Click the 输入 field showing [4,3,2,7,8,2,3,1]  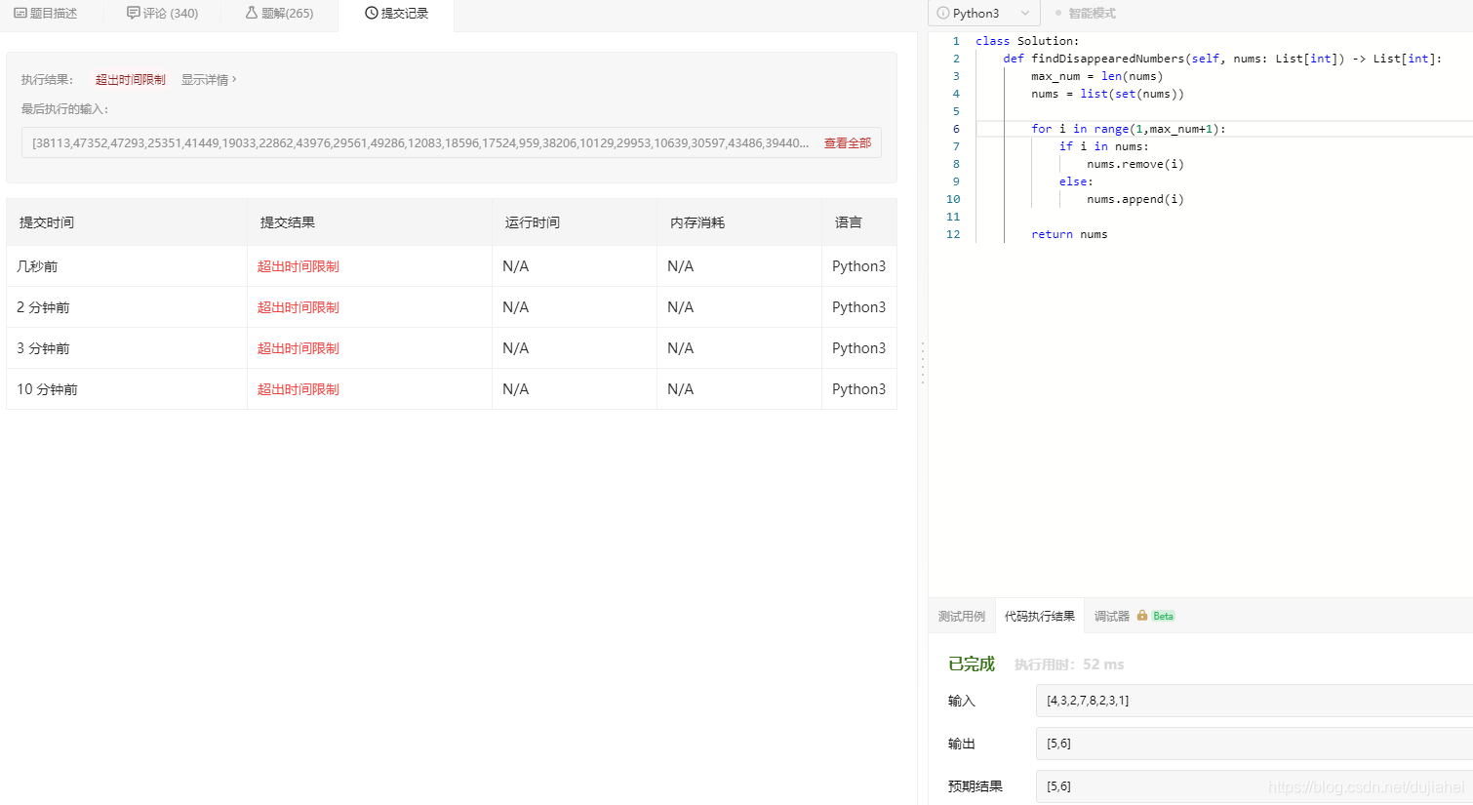(1254, 701)
